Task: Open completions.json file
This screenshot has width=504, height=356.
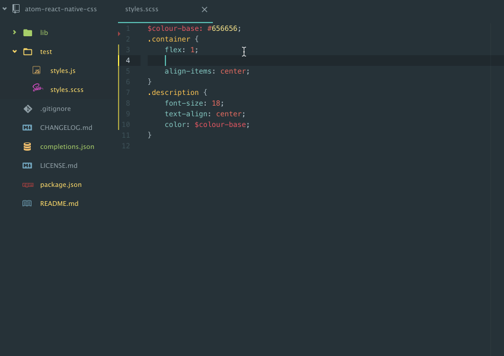Action: click(x=67, y=147)
